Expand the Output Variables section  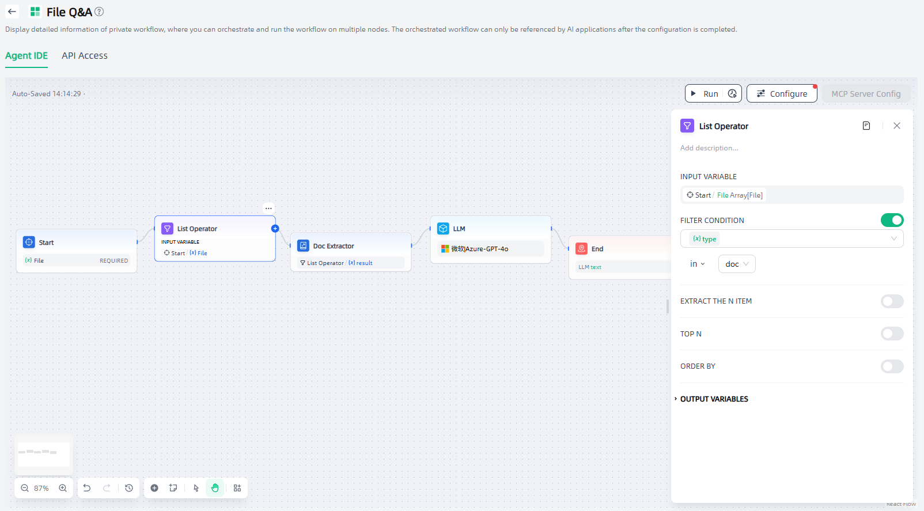click(714, 399)
